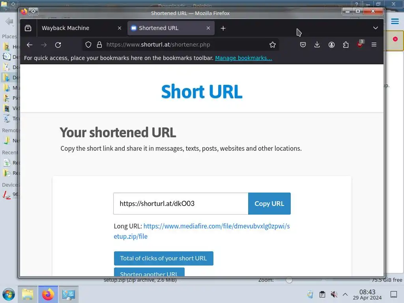
Task: Click clipboard icon in system tray
Action: 322,294
